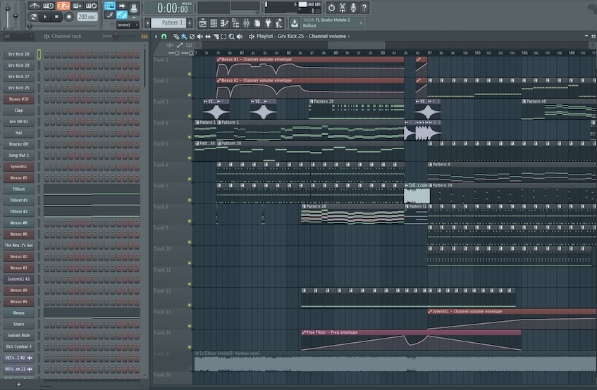The image size is (597, 390).
Task: Open the Playlist view icon in main toolbar
Action: pyautogui.click(x=202, y=23)
